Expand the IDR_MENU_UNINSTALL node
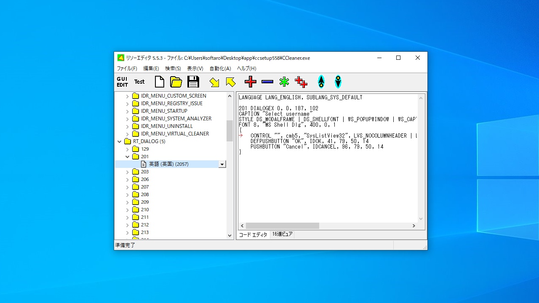Screen dimensions: 539x303 [128, 126]
